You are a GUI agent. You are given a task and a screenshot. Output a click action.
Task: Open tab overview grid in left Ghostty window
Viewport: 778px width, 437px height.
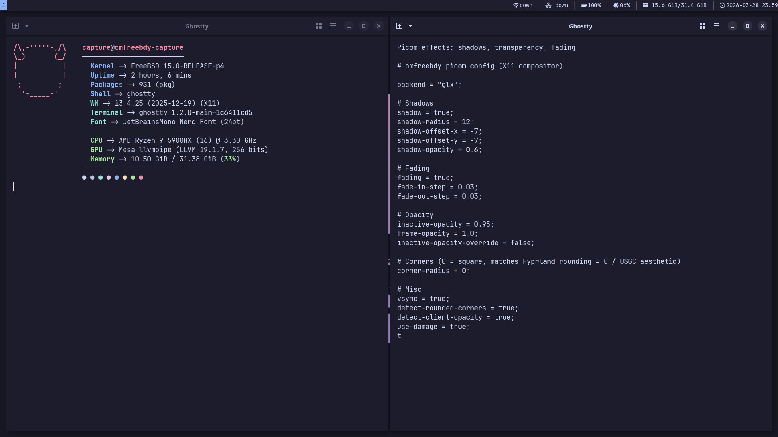(319, 26)
